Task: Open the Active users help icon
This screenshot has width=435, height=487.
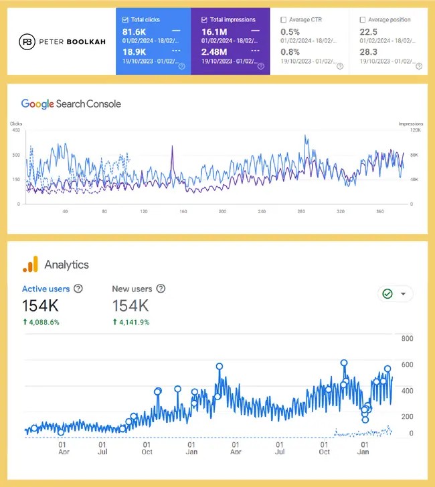Action: (78, 289)
